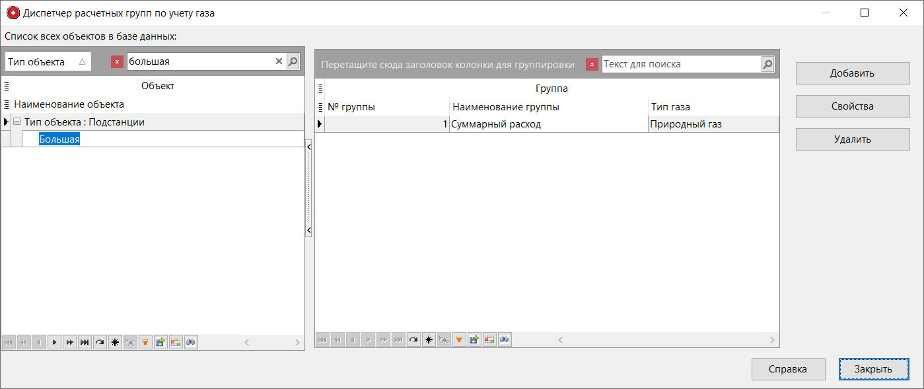924x389 pixels.
Task: Collapse the 'Тип объекта : Подстанции' group node
Action: point(16,122)
